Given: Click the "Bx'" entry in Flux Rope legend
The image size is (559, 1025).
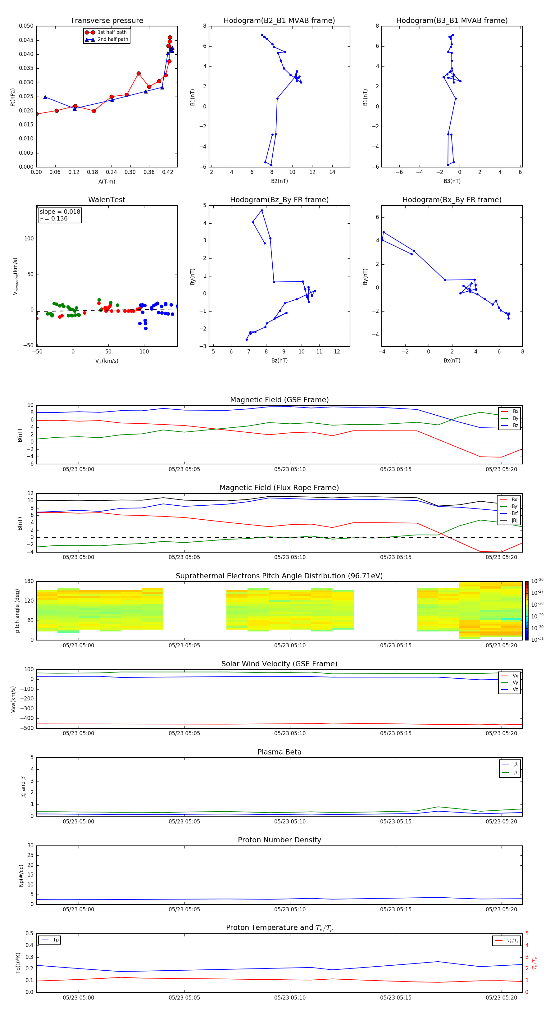Looking at the screenshot, I should (509, 500).
